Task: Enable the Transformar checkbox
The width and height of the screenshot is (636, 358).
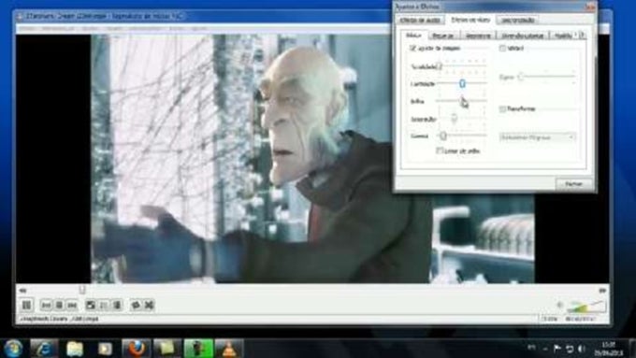Action: [502, 108]
